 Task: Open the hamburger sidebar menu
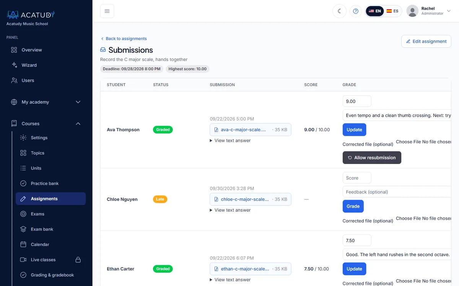coord(107,11)
